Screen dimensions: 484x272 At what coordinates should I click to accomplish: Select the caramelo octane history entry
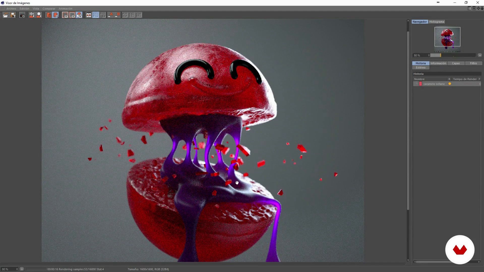coord(447,84)
